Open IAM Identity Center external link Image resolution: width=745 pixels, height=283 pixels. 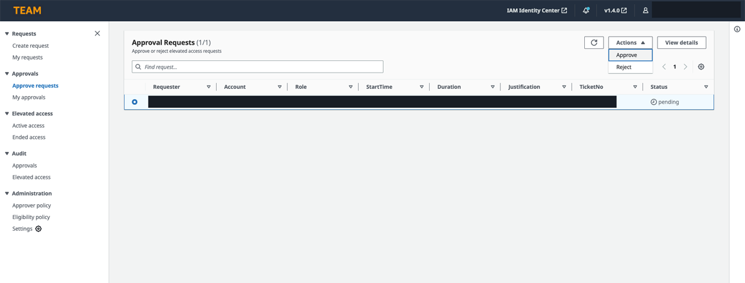[537, 11]
